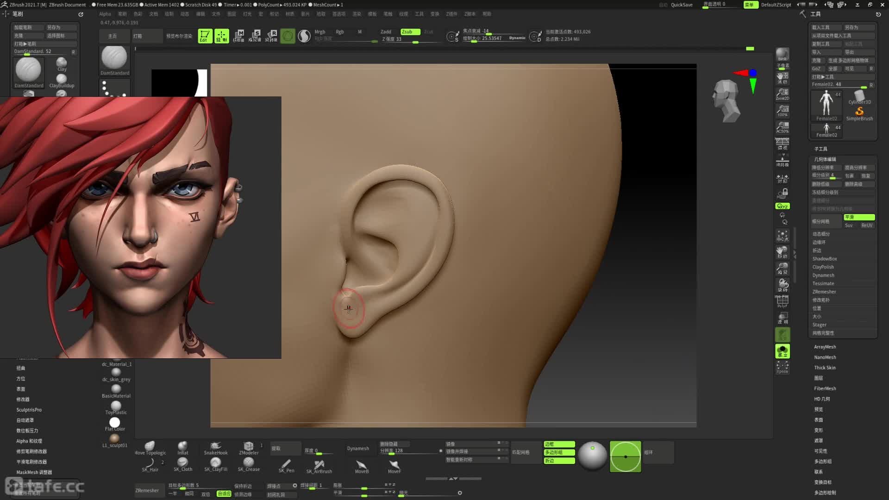Toggle the Dynamic draw size button
Image resolution: width=889 pixels, height=500 pixels.
pyautogui.click(x=517, y=38)
